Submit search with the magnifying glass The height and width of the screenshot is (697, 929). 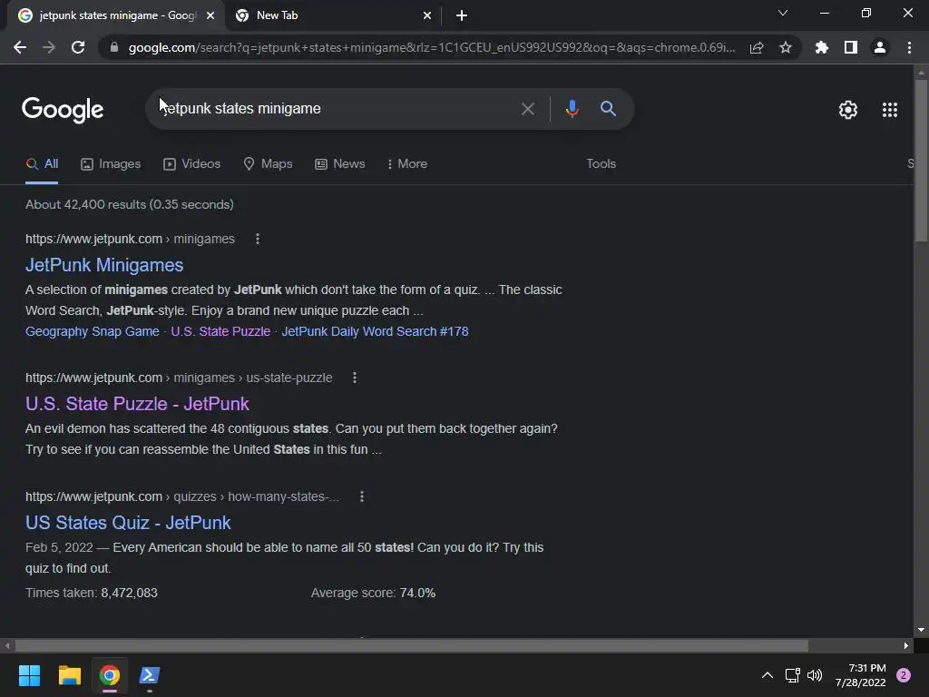(x=608, y=109)
